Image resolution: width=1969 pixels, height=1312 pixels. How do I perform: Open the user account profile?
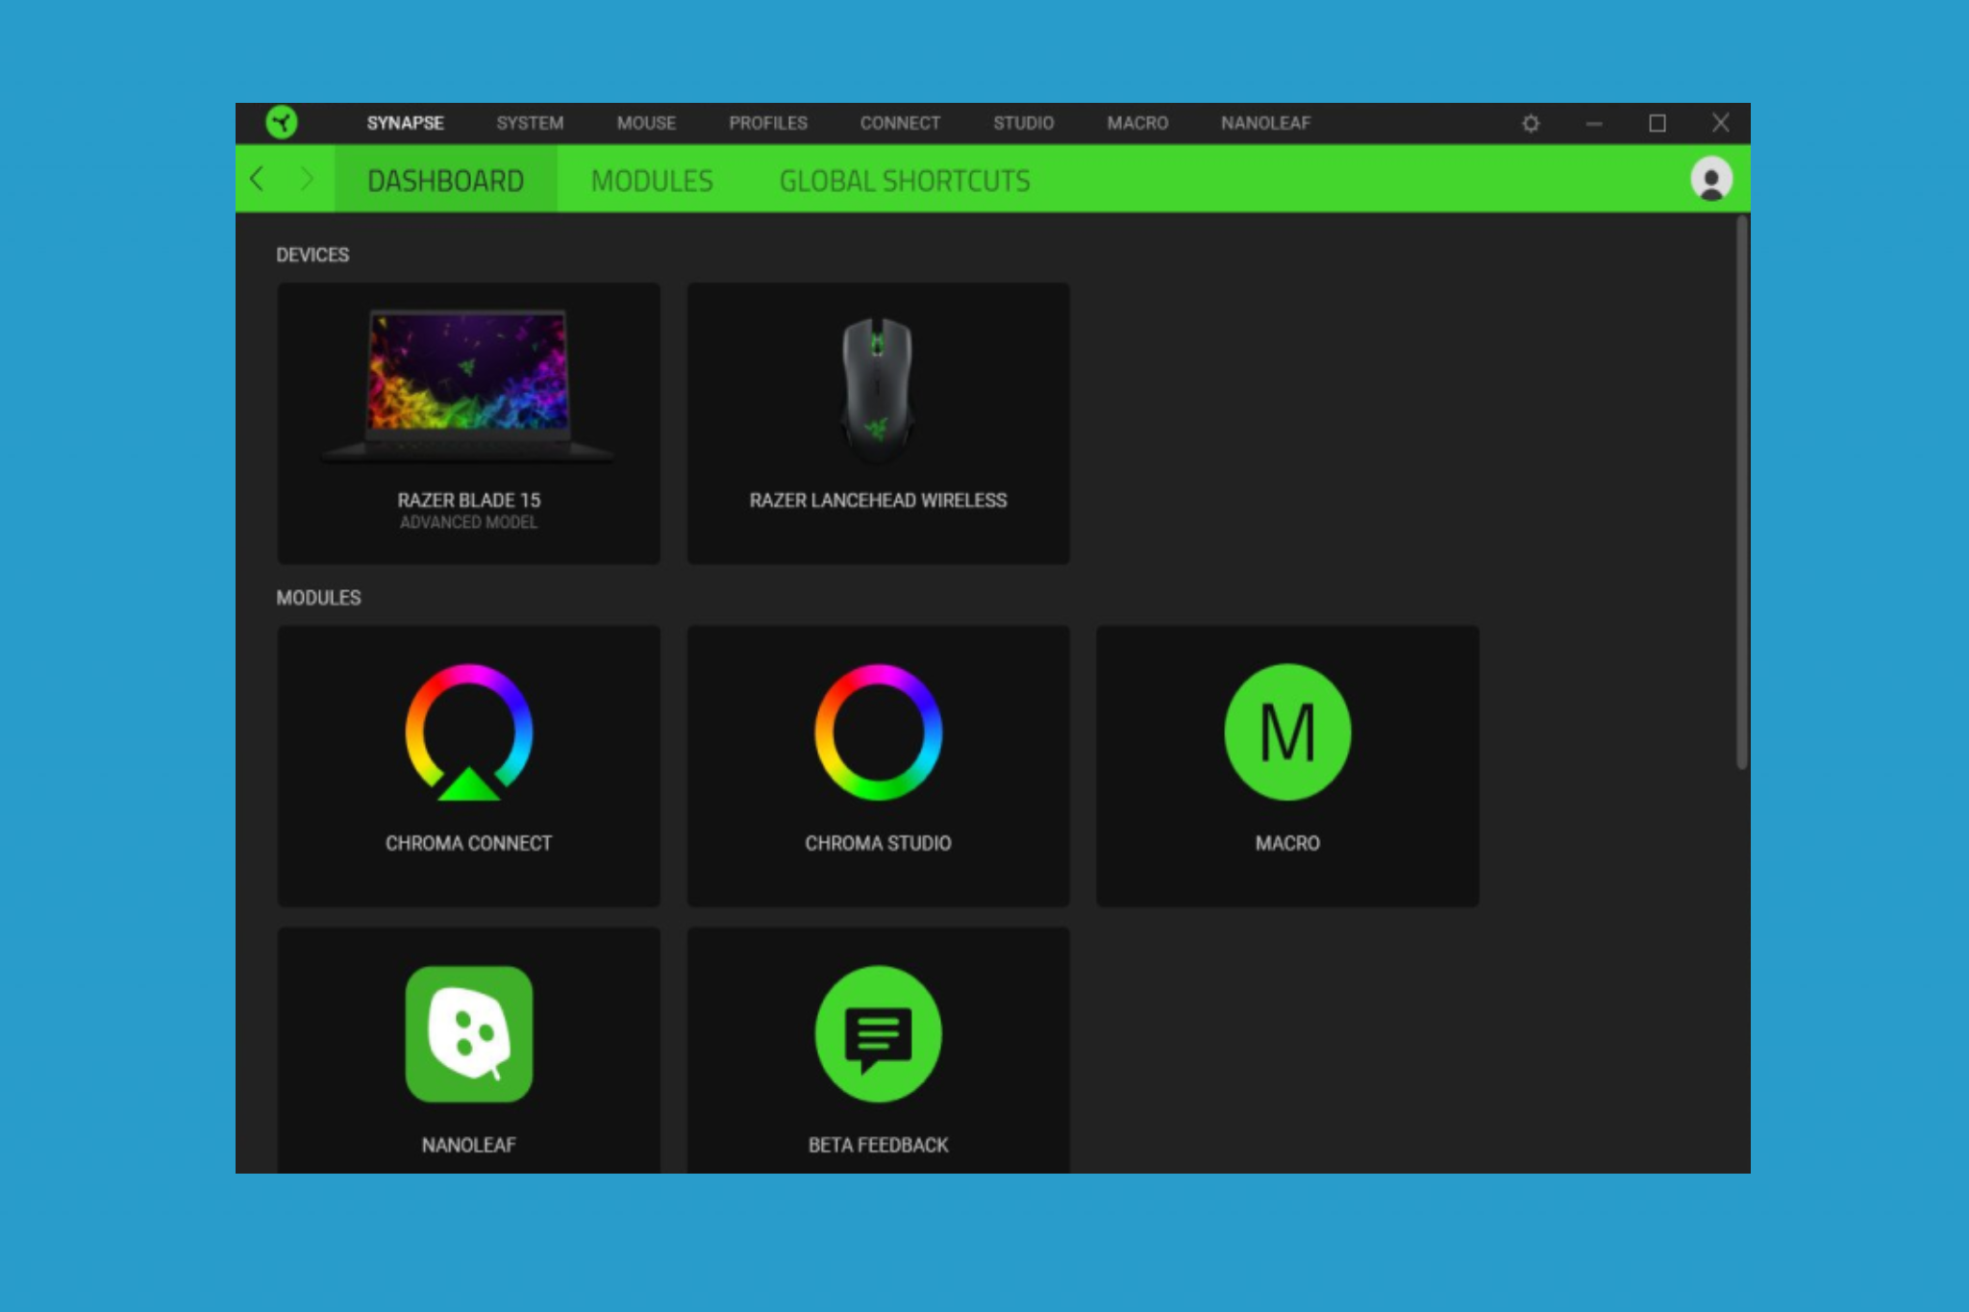[1710, 180]
